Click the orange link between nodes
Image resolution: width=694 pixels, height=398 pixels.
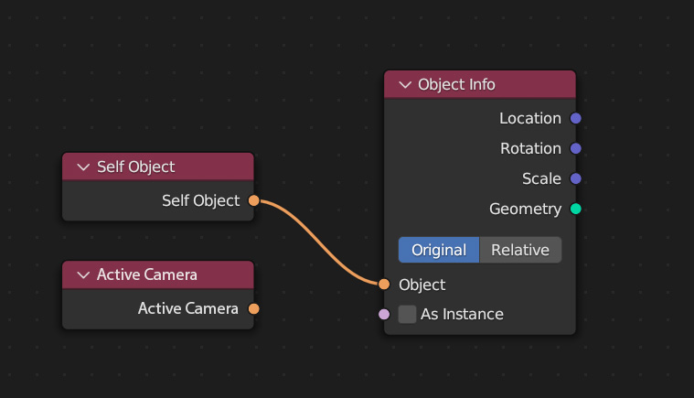(x=319, y=242)
